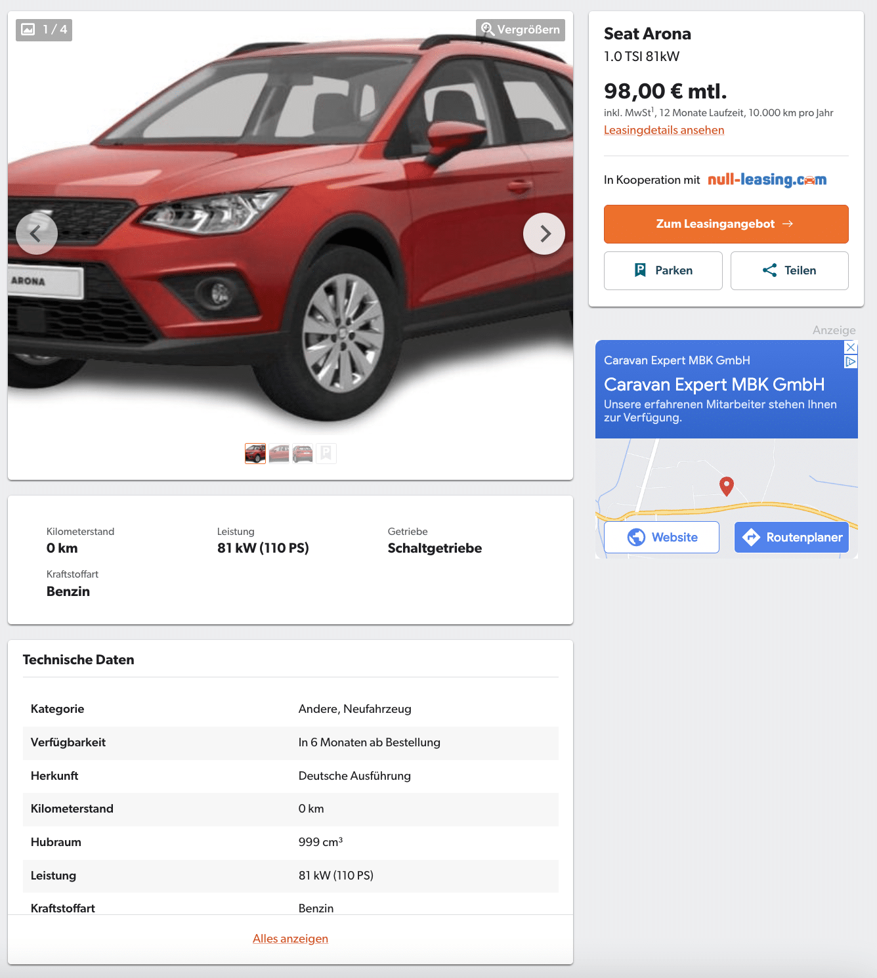Open Zum Leasingangebot
Image resolution: width=877 pixels, height=978 pixels.
pos(726,224)
